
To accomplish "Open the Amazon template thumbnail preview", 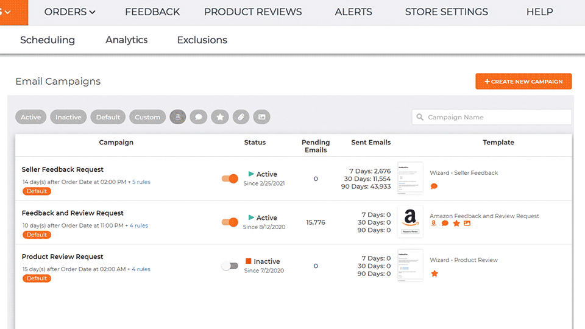I will (x=410, y=222).
